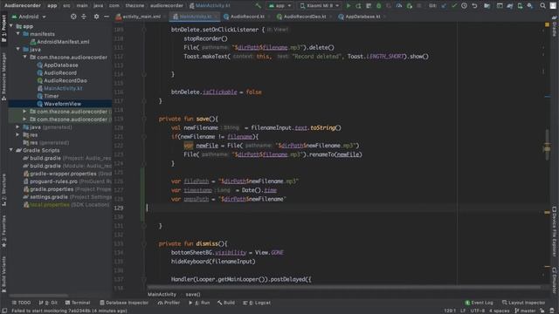This screenshot has height=314, width=559.
Task: Open the Project tool window stripe button
Action: click(x=3, y=29)
